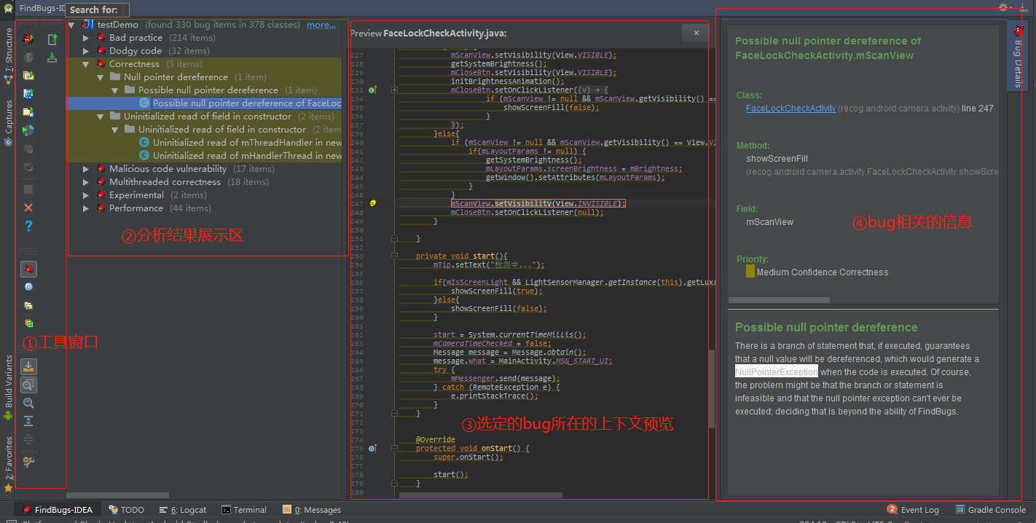Click the red X close icon in toolbar
1036x523 pixels.
click(x=28, y=208)
